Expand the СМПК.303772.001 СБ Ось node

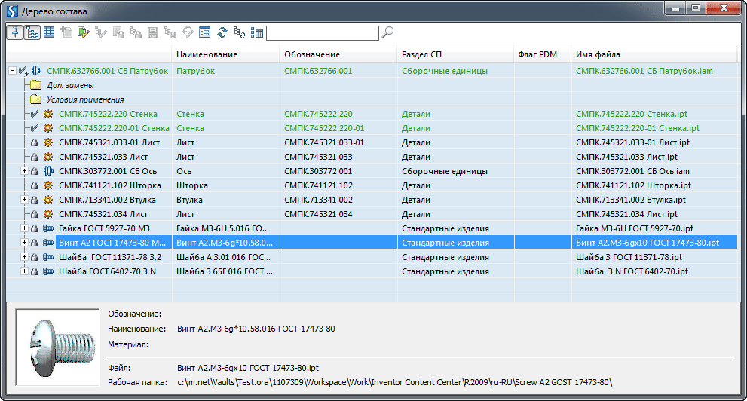[x=24, y=171]
